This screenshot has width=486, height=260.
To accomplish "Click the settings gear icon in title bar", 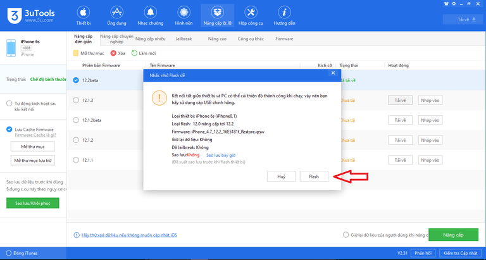I will 454,4.
